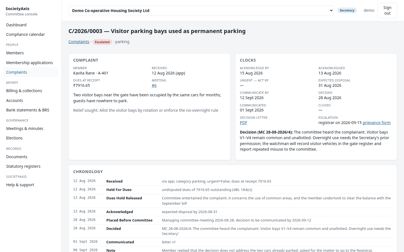Image resolution: width=404 pixels, height=252 pixels.
Task: Select communicate-by date 12 Sept 2026
Action: click(x=252, y=98)
